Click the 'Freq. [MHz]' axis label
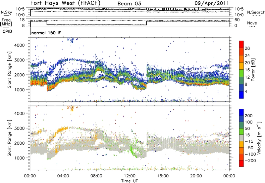Screen dimensions: 265x183 coord(6,22)
